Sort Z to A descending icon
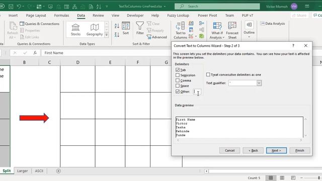 tap(117, 35)
